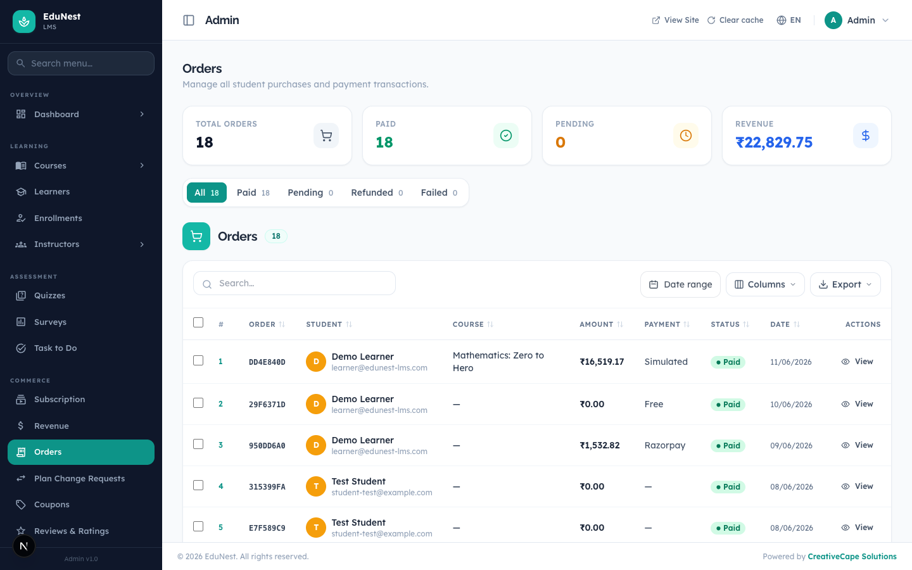Click the Learners graduation cap icon
This screenshot has height=570, width=912.
pos(21,192)
